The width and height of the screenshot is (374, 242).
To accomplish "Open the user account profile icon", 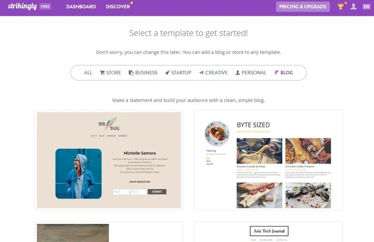I will click(354, 6).
